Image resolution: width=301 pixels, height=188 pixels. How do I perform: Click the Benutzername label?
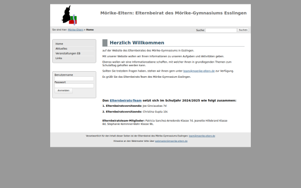click(64, 75)
